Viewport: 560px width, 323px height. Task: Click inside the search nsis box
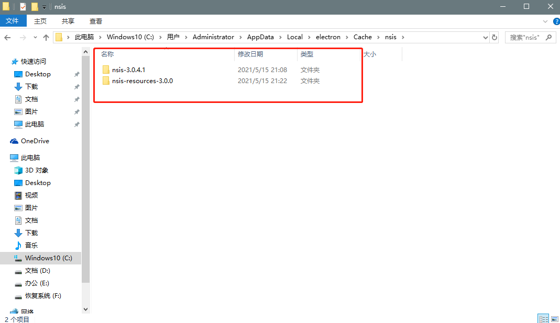pos(524,37)
